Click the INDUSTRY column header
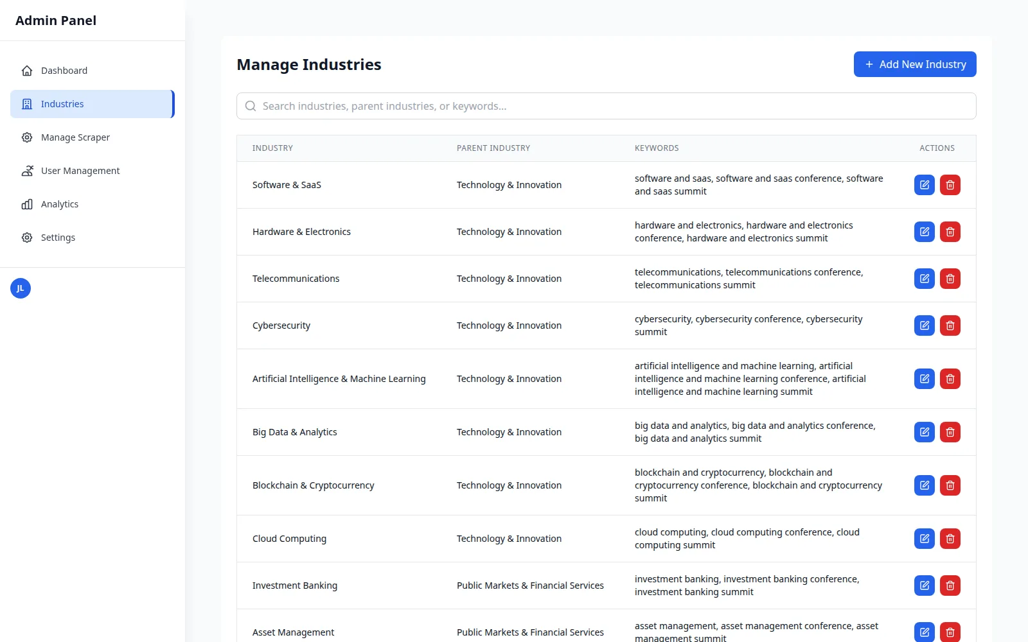 point(272,148)
